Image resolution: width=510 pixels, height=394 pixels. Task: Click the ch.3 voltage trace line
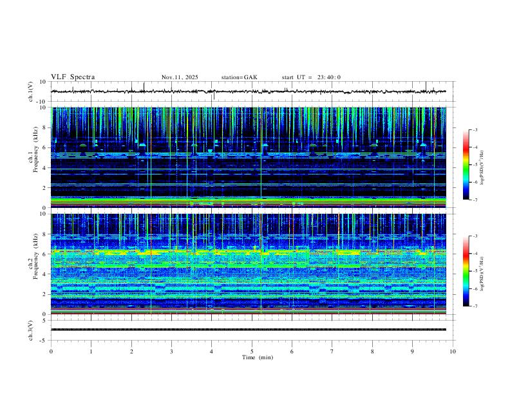pos(248,330)
